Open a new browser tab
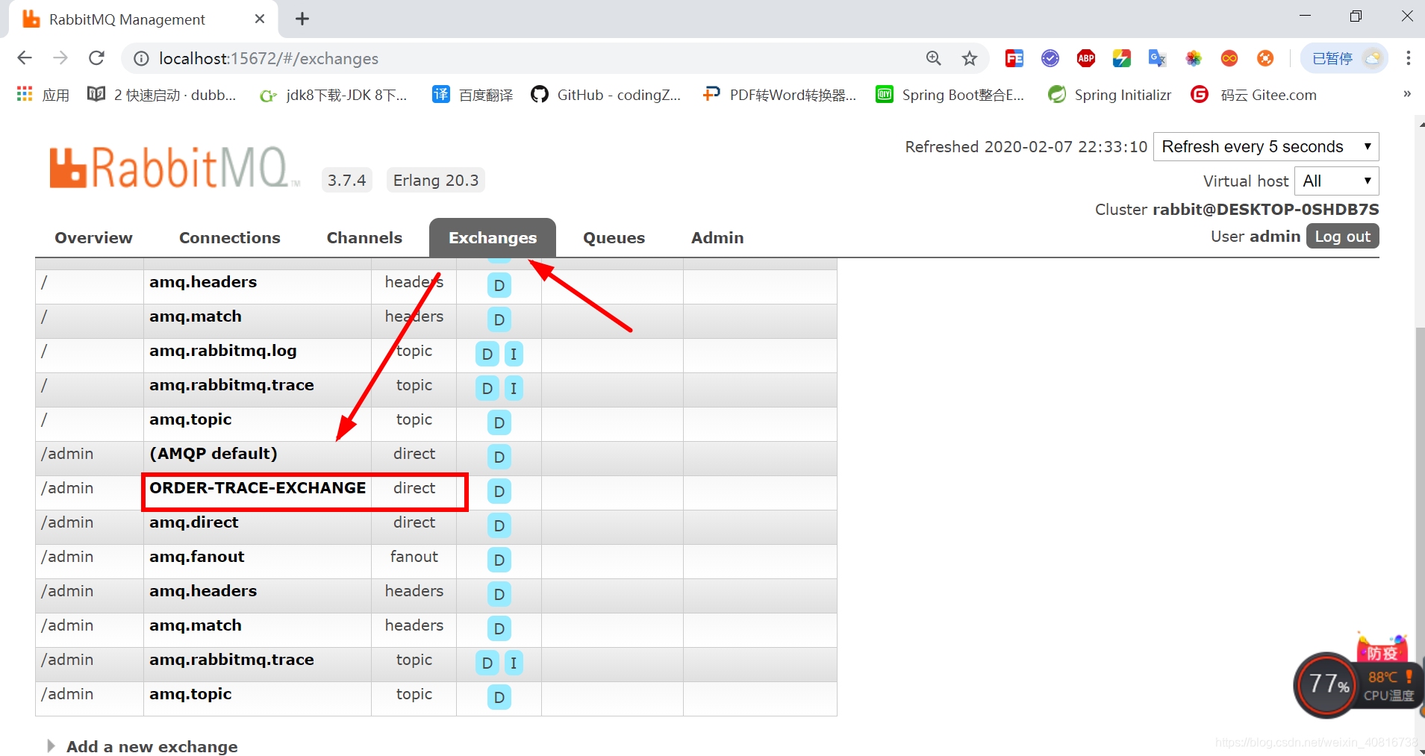1425x756 pixels. (302, 19)
